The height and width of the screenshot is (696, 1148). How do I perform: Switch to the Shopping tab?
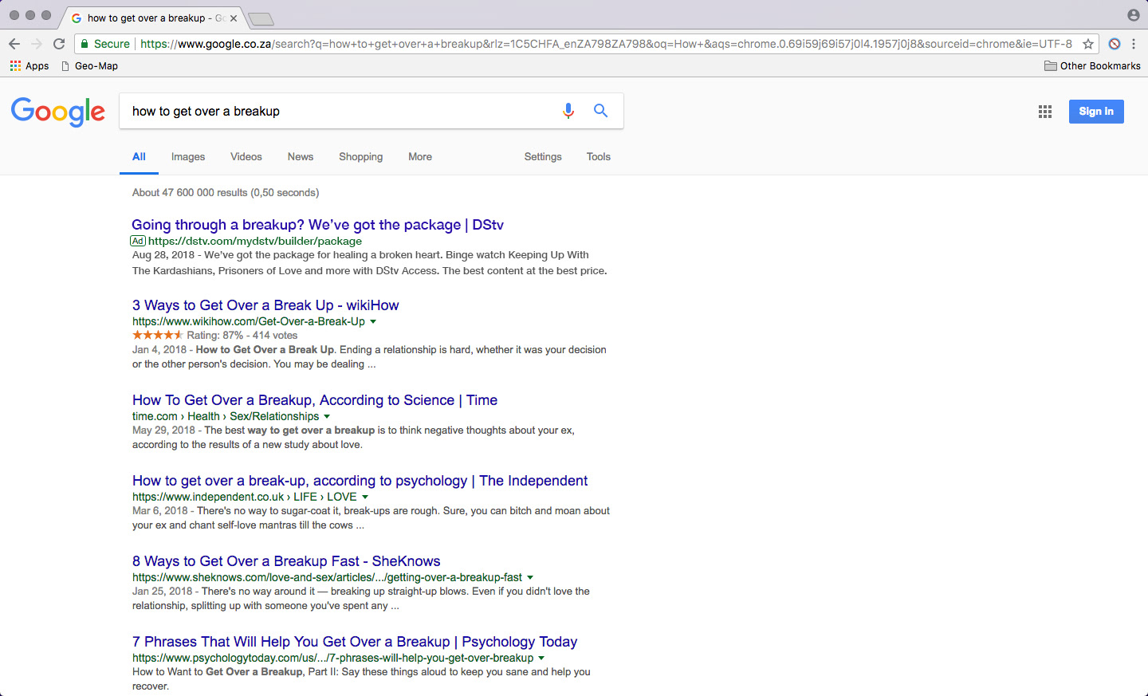click(x=360, y=157)
